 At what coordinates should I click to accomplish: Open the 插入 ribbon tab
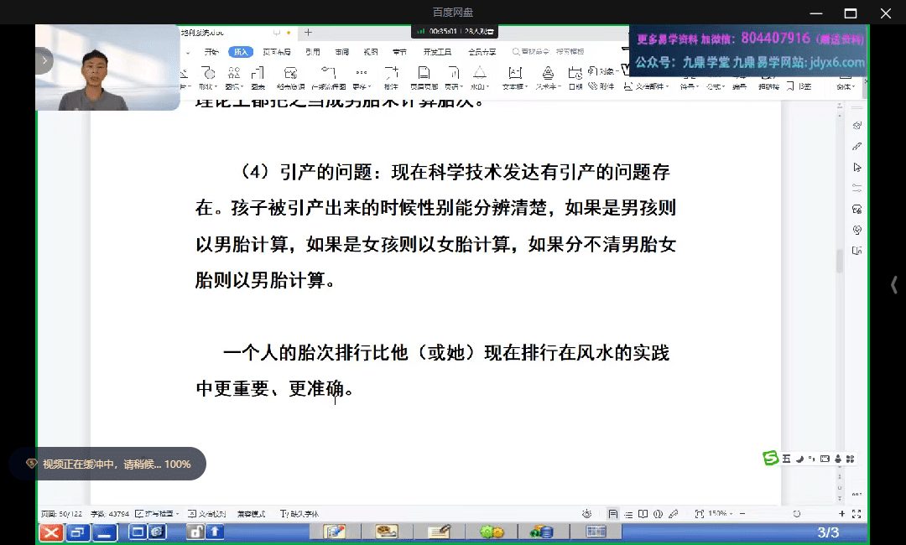(241, 51)
